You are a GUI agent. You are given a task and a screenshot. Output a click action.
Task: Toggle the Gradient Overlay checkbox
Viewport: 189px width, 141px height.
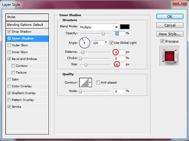pyautogui.click(x=9, y=93)
